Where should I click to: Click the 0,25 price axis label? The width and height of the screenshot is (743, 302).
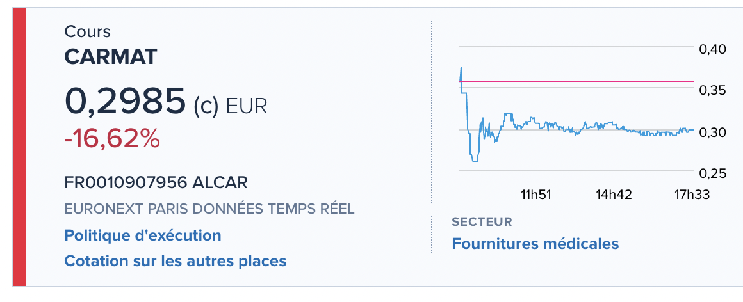[712, 173]
